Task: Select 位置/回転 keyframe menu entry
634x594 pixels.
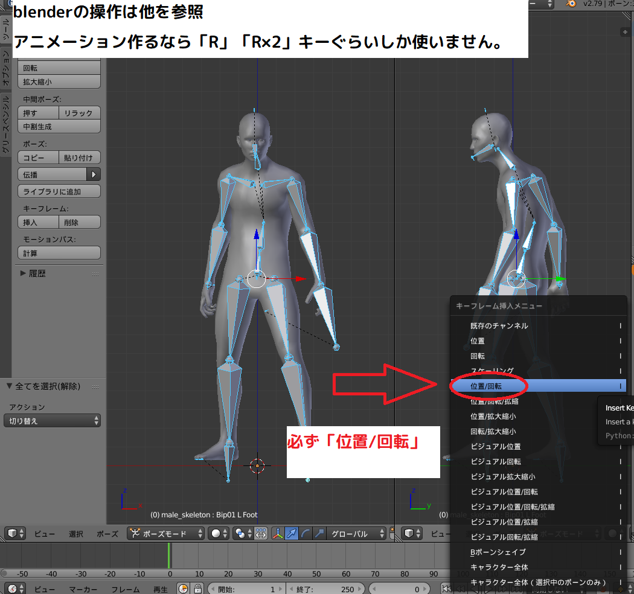Action: point(539,386)
